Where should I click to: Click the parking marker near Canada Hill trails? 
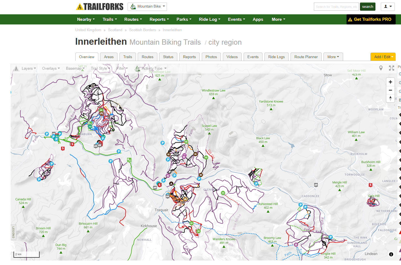pyautogui.click(x=39, y=179)
